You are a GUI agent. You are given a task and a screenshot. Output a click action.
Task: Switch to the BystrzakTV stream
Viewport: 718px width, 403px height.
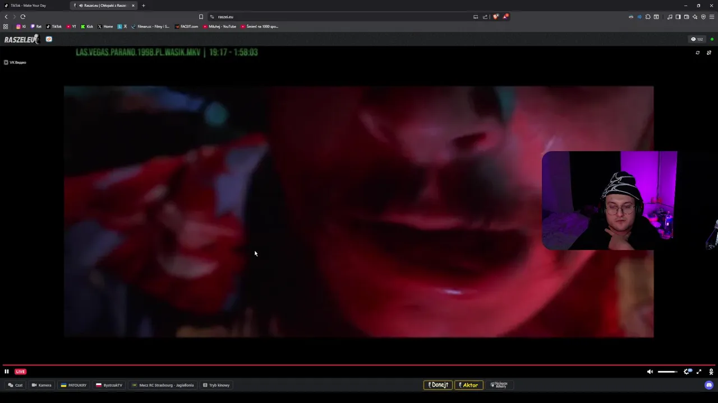[x=109, y=385]
